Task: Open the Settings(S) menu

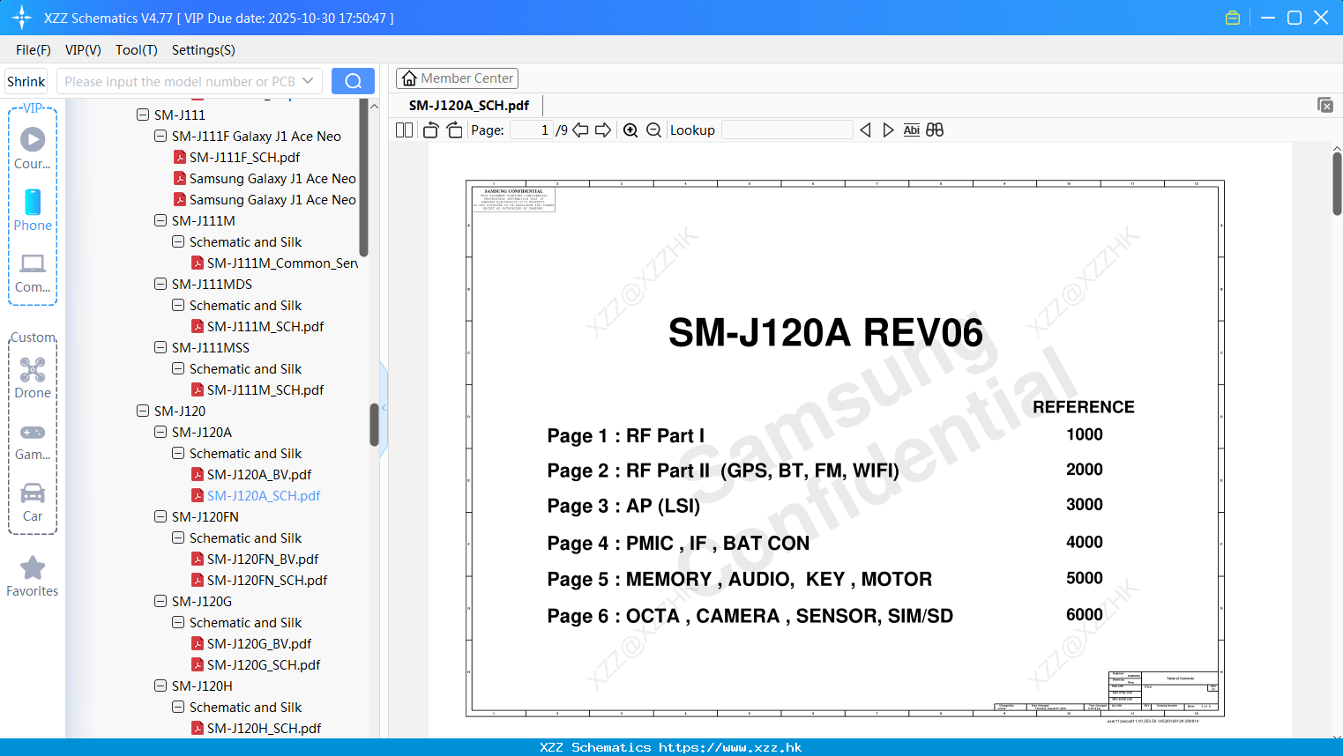Action: [204, 50]
